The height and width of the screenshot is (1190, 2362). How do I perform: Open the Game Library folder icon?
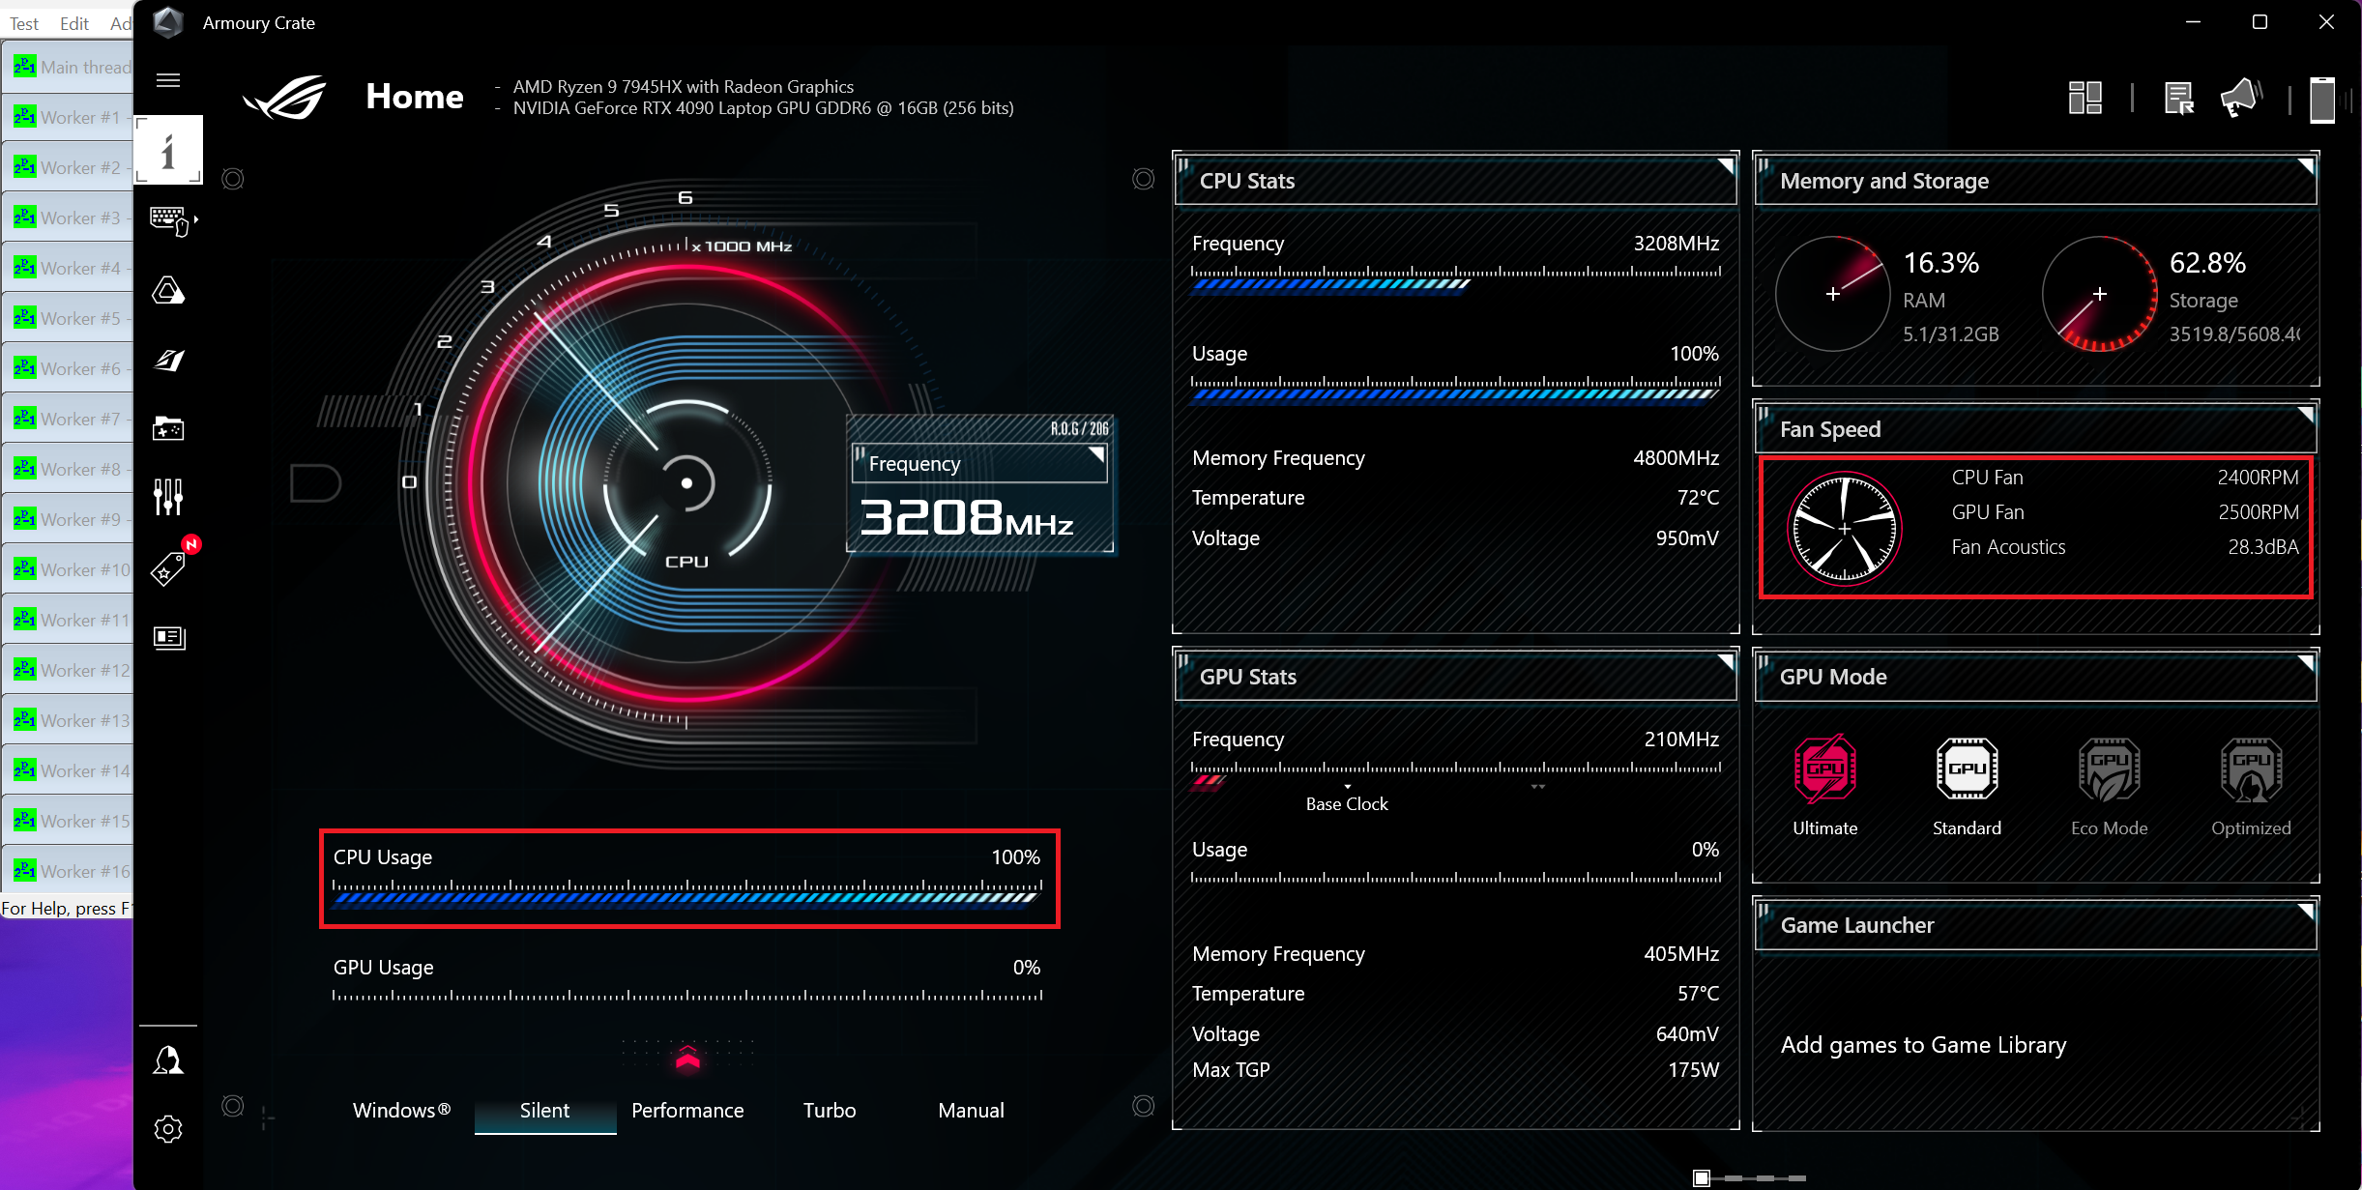[168, 428]
